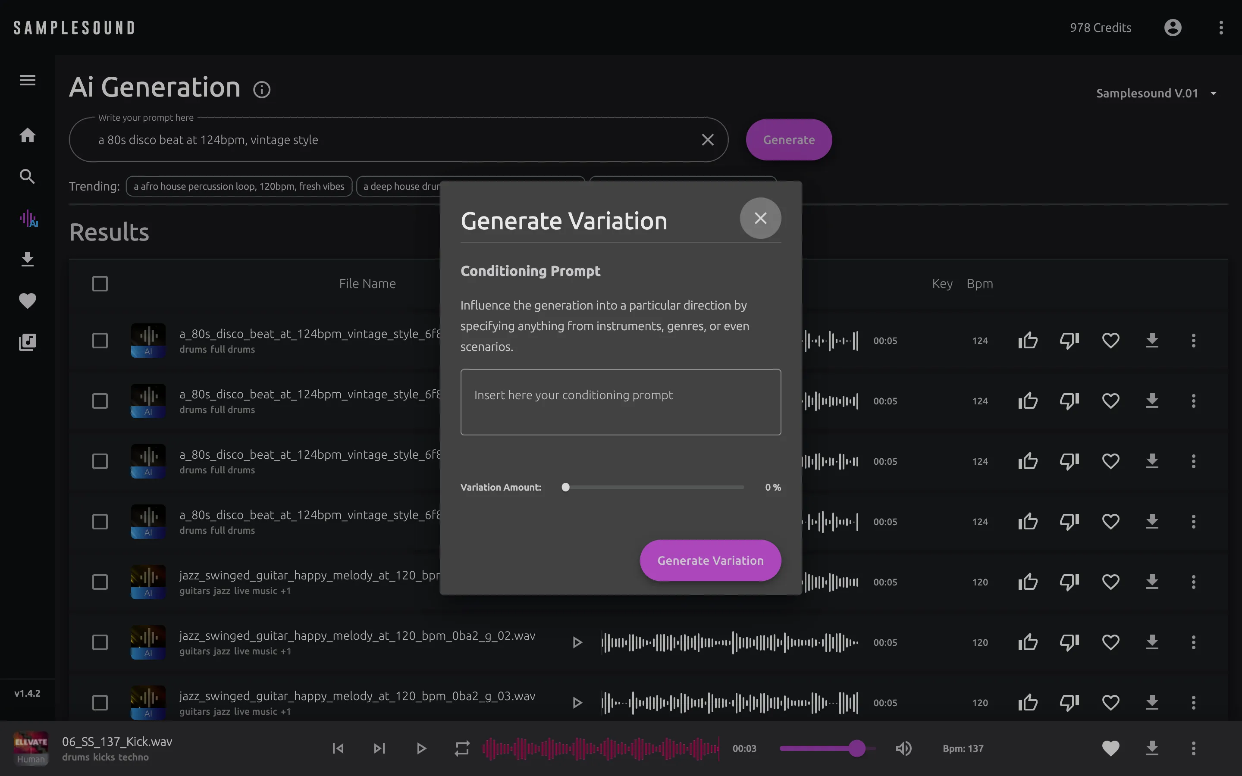This screenshot has height=776, width=1242.
Task: Thumbs up the first 80s disco beat result
Action: [1028, 340]
